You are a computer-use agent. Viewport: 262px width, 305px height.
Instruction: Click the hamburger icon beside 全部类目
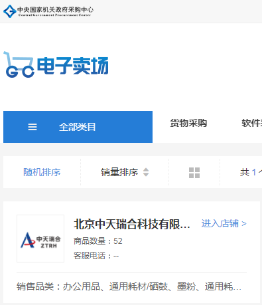click(33, 127)
